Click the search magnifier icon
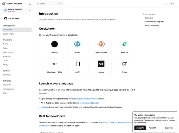 click(x=38, y=4)
